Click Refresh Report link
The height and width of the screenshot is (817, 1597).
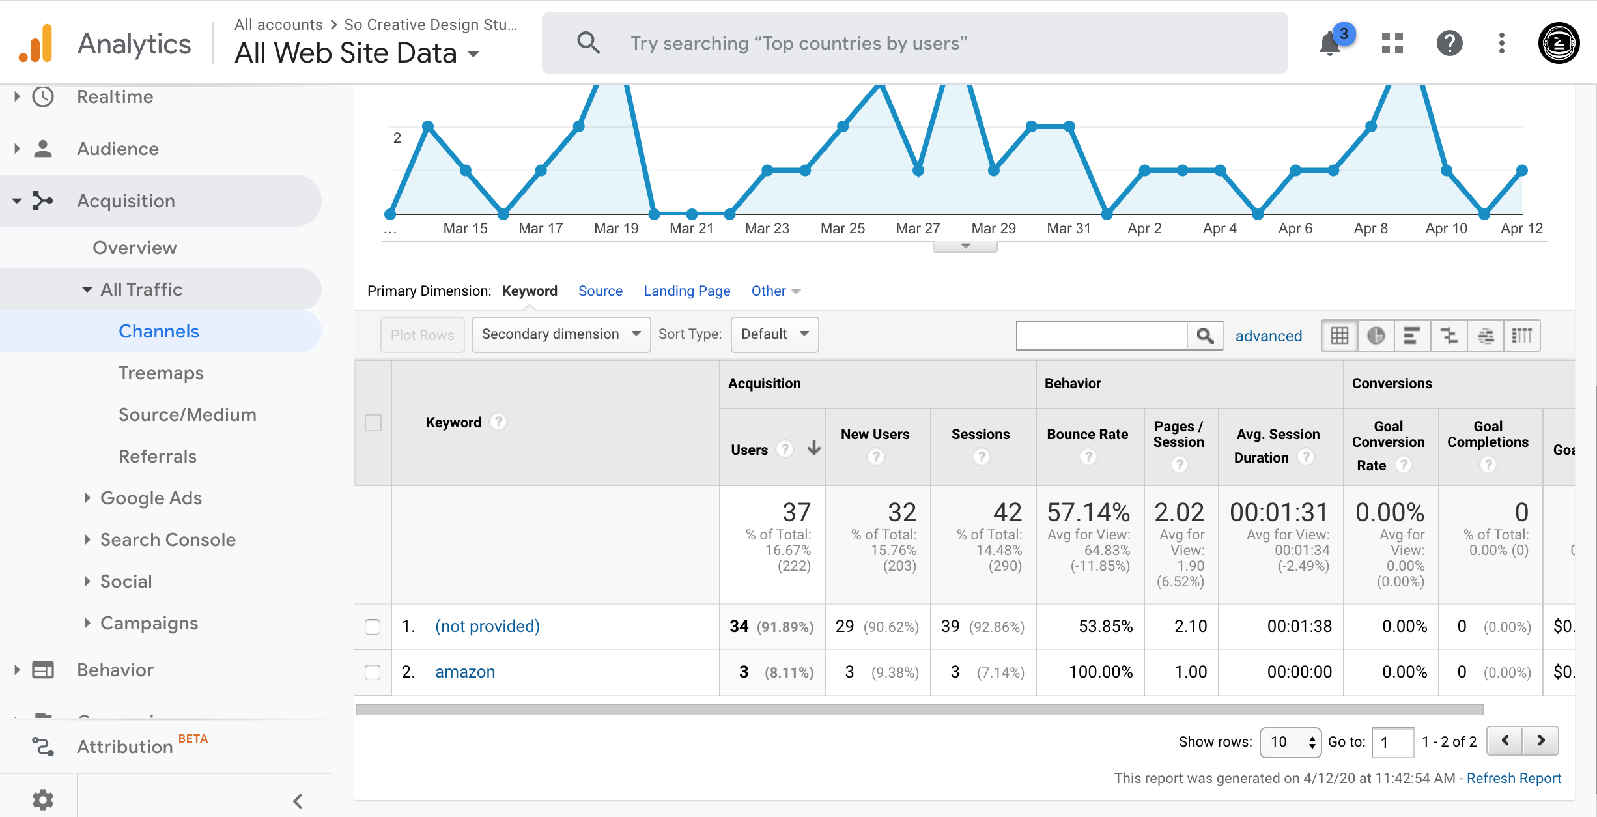coord(1514,779)
